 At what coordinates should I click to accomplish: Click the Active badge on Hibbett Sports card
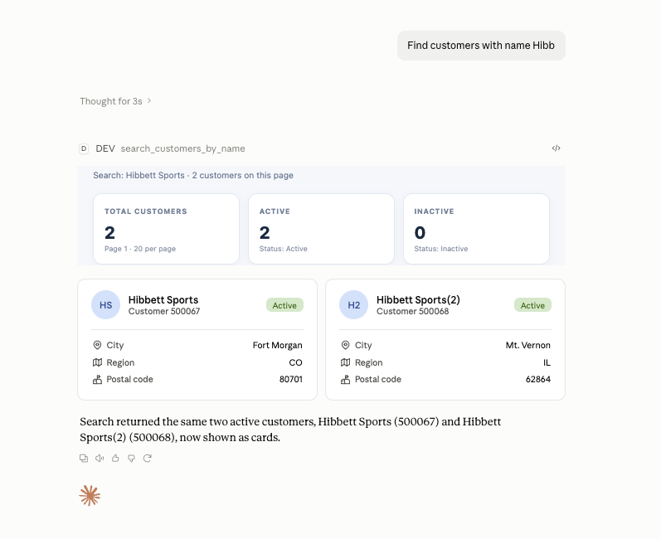284,305
